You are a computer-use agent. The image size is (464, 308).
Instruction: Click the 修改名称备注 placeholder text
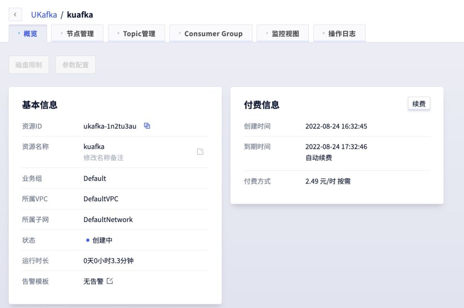click(x=103, y=157)
